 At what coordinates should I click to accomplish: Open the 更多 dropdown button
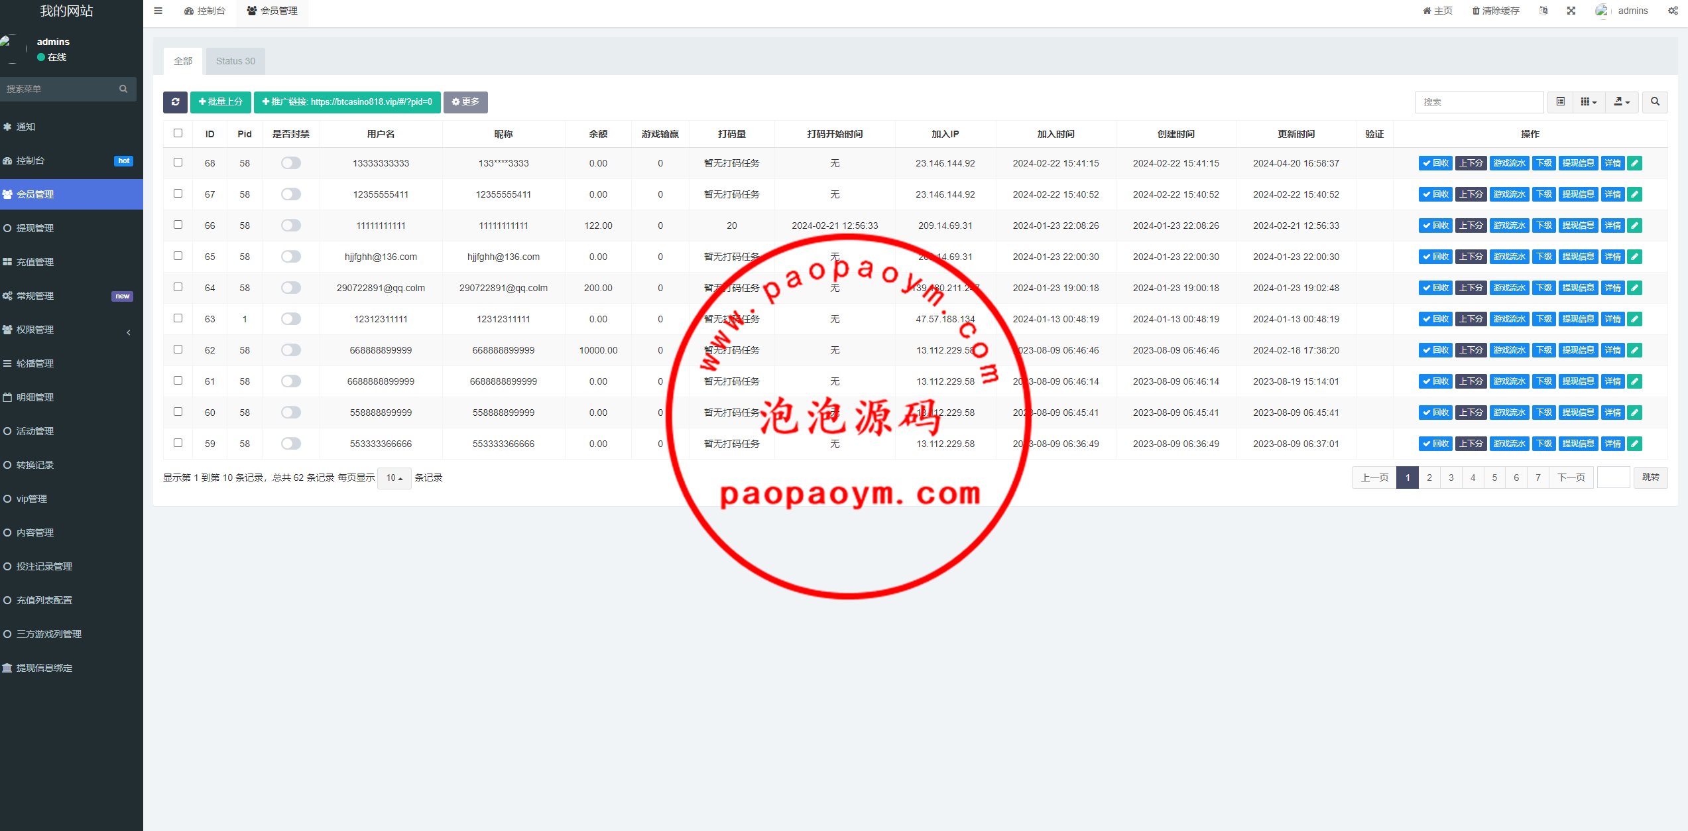pyautogui.click(x=465, y=101)
